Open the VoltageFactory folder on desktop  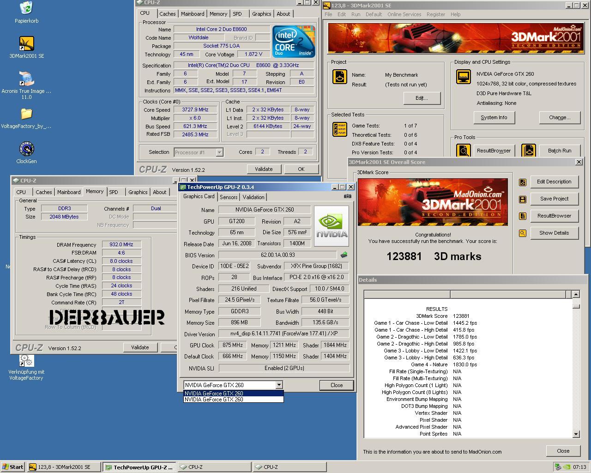[26, 114]
